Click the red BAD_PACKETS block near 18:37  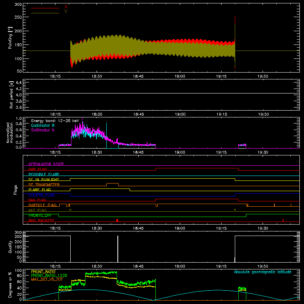[x=117, y=220]
